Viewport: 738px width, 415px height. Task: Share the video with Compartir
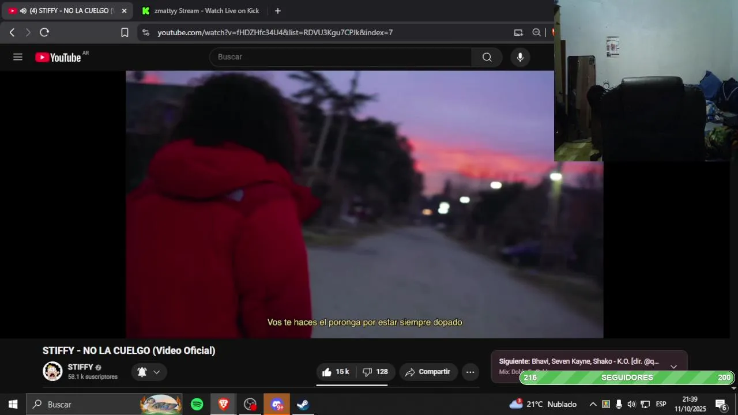coord(428,372)
